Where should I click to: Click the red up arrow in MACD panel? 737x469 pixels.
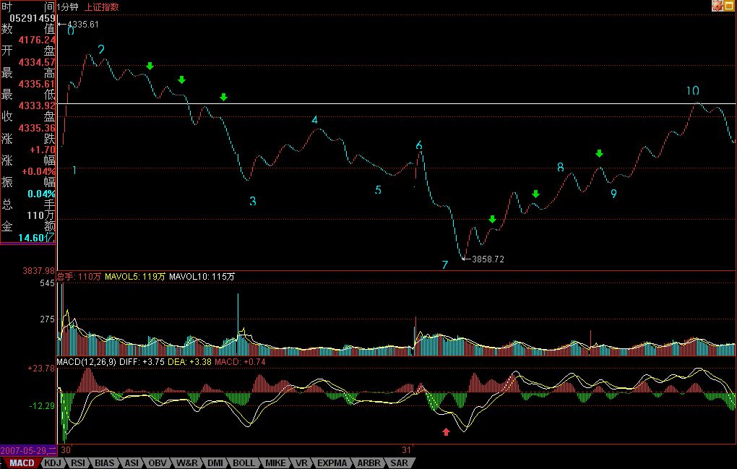[446, 432]
